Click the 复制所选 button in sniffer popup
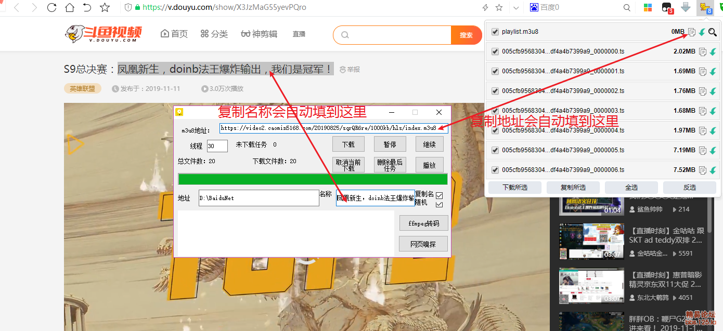The image size is (723, 331). (x=573, y=188)
